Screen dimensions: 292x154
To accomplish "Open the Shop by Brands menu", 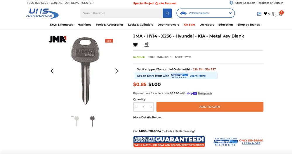I will [248, 24].
